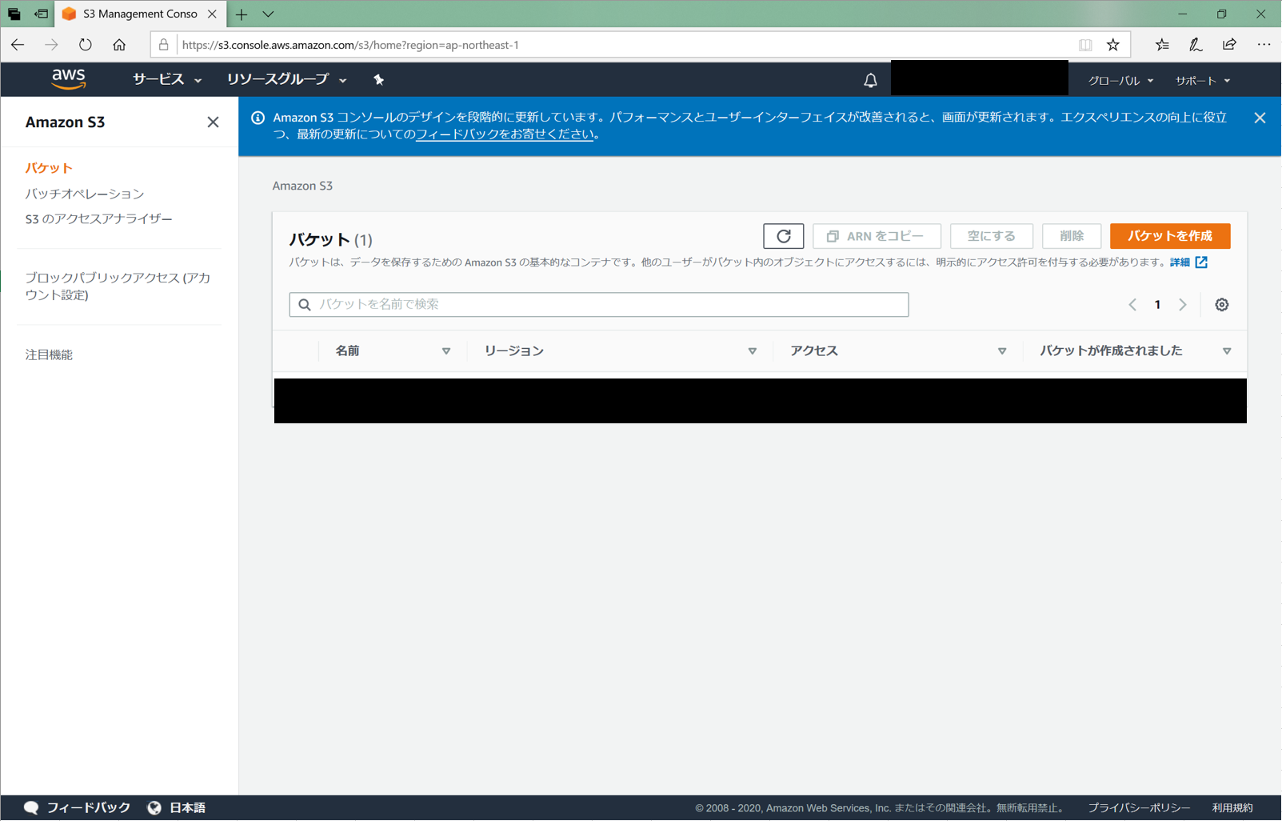Sort by リージョン column arrow
Viewport: 1282px width, 821px height.
[753, 351]
